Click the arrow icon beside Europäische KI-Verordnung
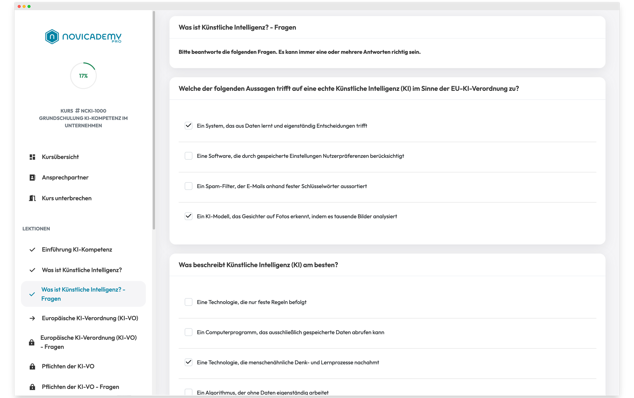 point(32,318)
